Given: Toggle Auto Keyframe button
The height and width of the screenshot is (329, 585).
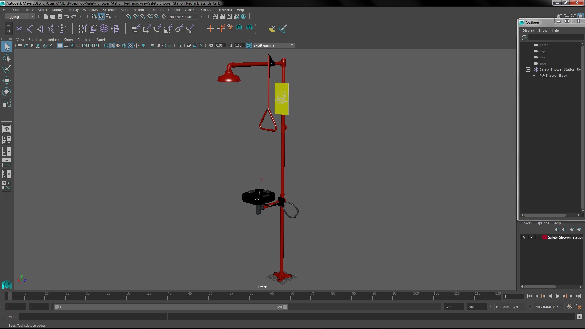Looking at the screenshot, I should (570, 307).
